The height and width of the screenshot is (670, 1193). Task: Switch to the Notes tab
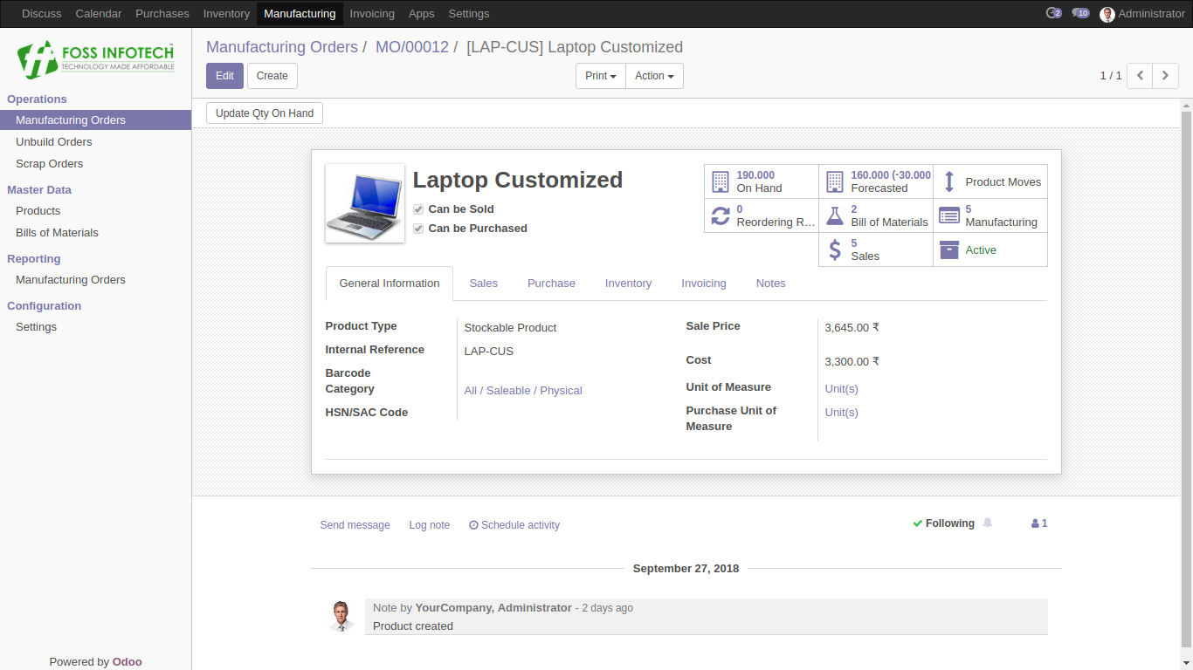(x=771, y=284)
